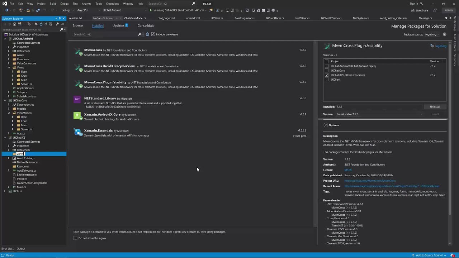459x258 pixels.
Task: Open the Extensions menu
Action: 112,4
